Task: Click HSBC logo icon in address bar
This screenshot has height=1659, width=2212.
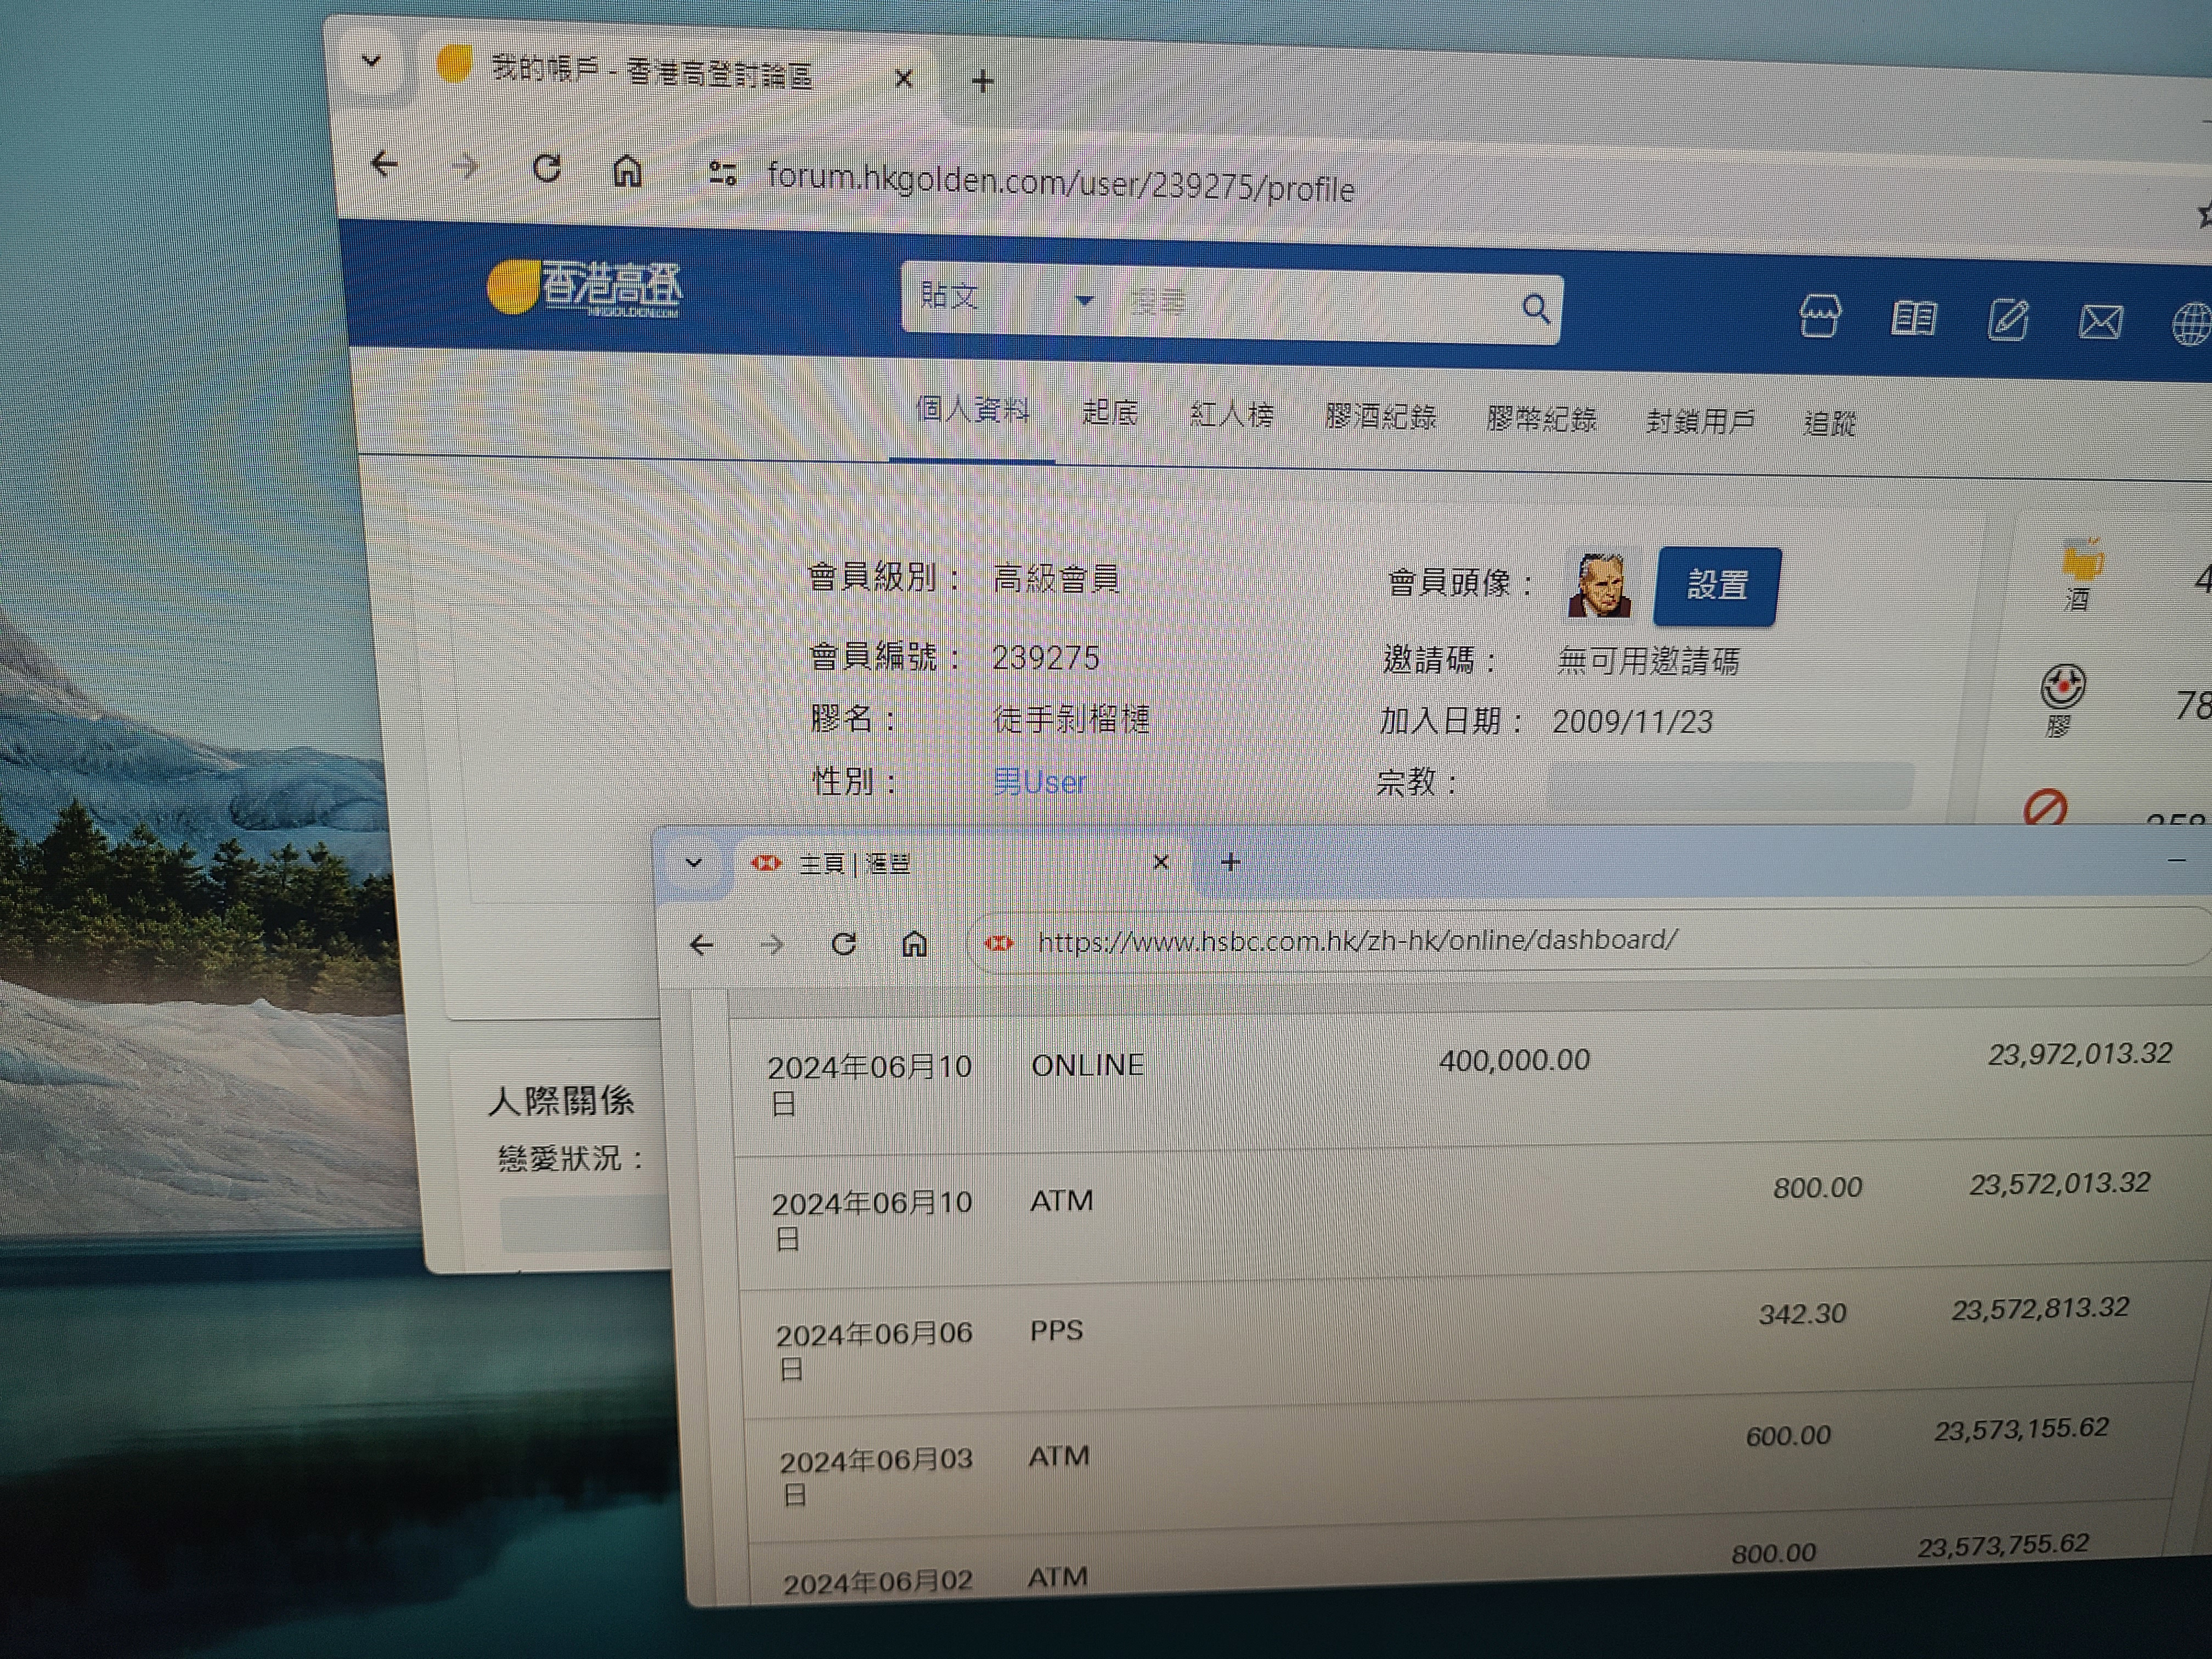Action: pos(998,943)
